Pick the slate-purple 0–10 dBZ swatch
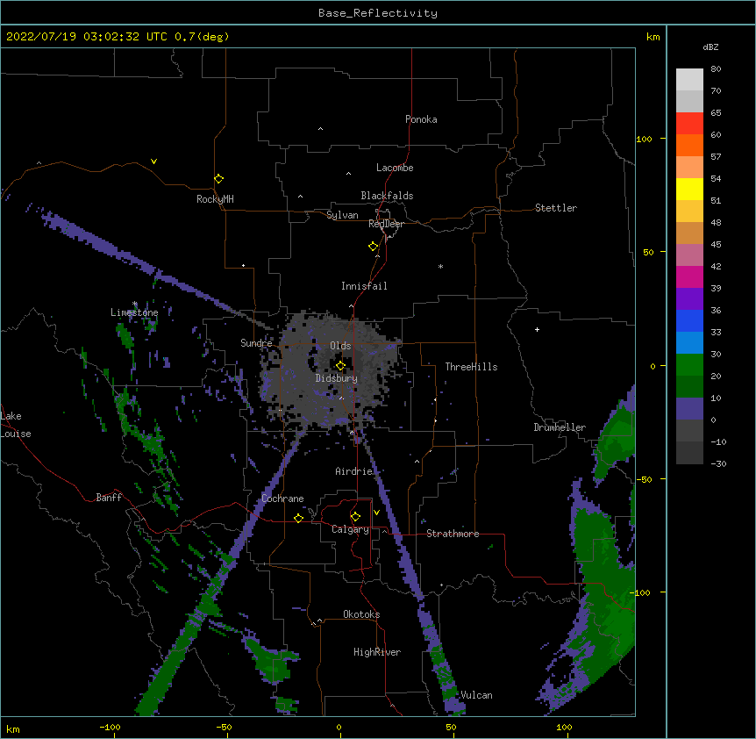756x739 pixels. (x=689, y=409)
